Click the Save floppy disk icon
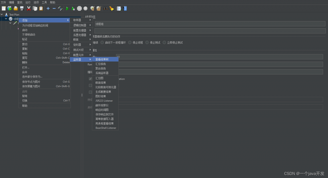328x178 pixels. tap(22, 8)
